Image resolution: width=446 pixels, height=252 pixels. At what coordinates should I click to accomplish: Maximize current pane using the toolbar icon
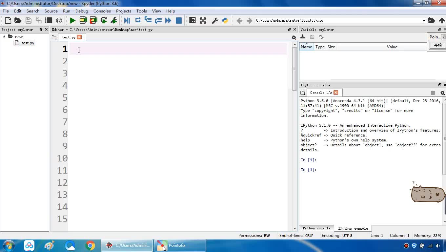click(x=193, y=20)
